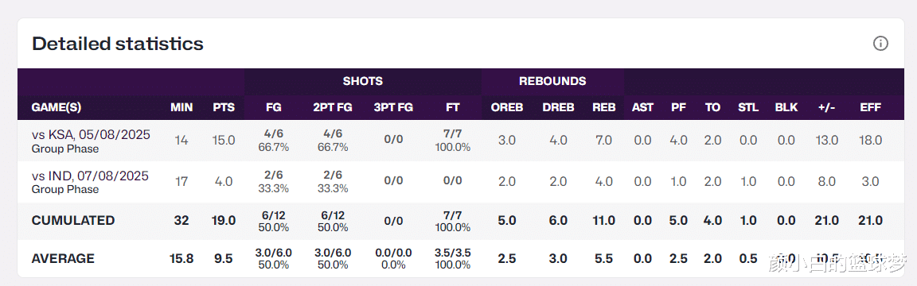
Task: Click the AST column header
Action: (x=642, y=107)
